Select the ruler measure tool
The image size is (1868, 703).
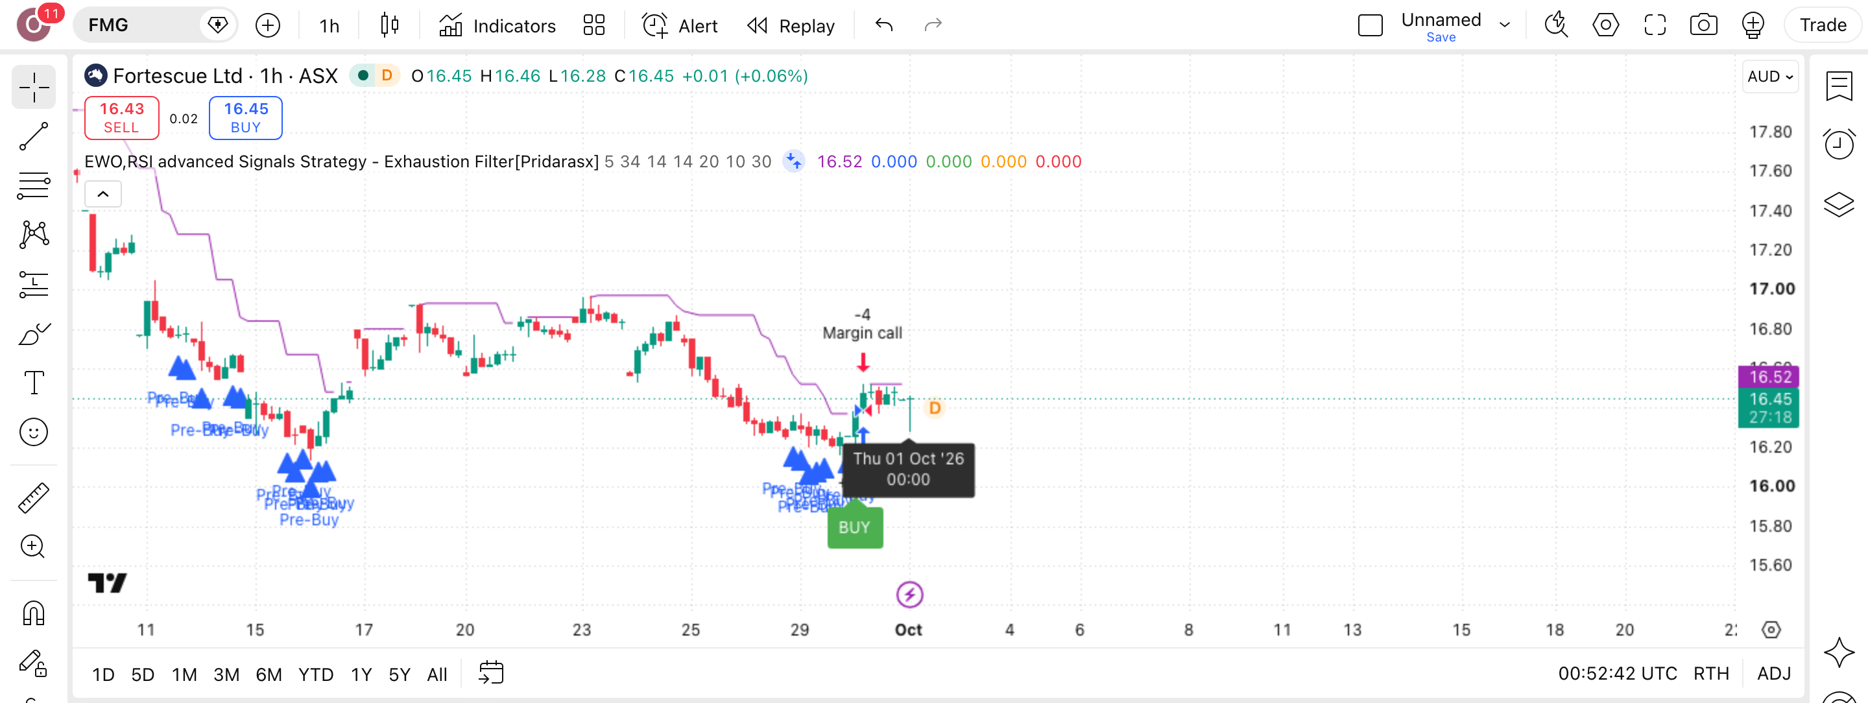coord(33,498)
